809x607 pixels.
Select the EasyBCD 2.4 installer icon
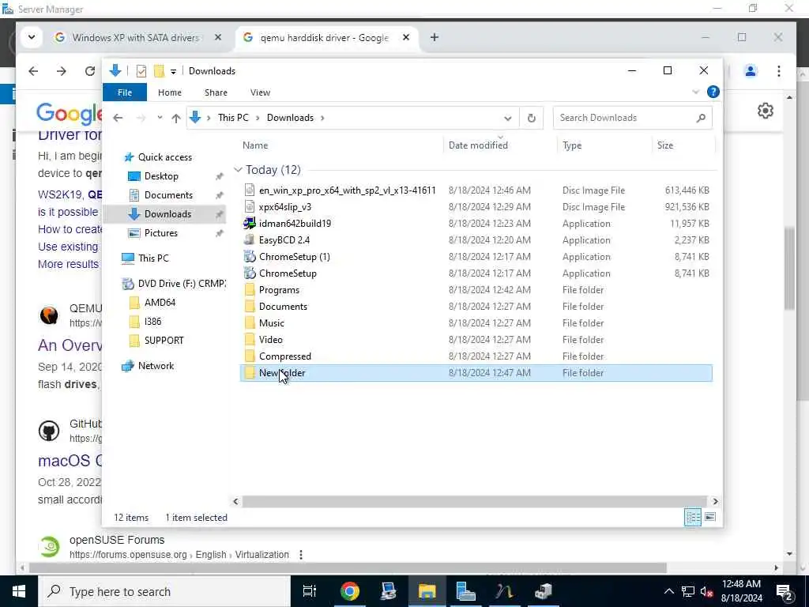(x=250, y=240)
